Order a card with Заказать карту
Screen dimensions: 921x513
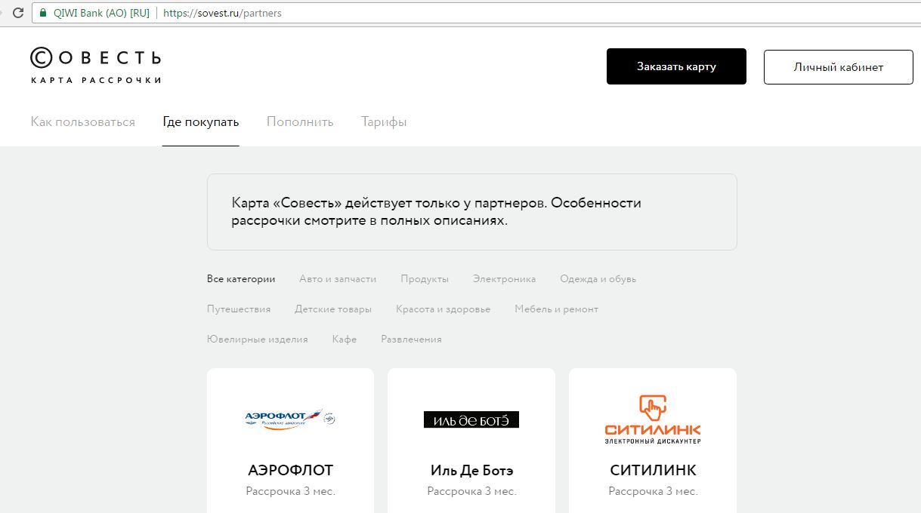(676, 66)
